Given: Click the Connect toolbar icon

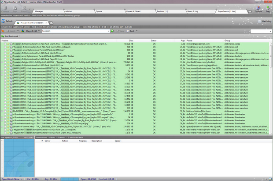Looking at the screenshot, I should click(5, 8).
